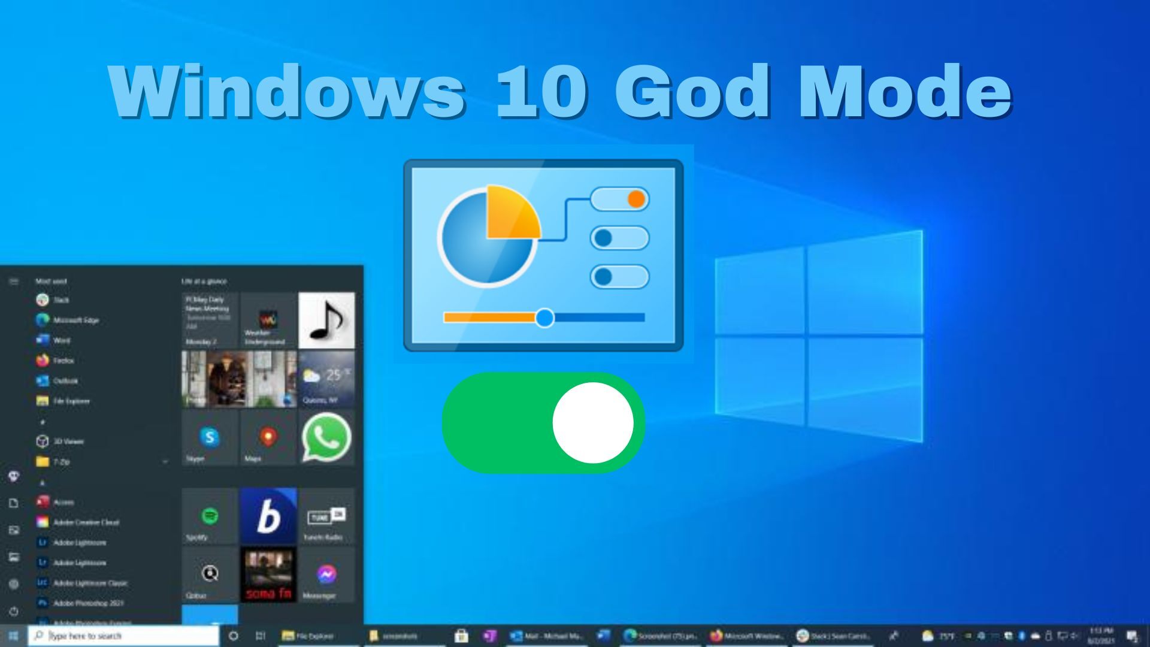Launch the WhatsApp tile

(326, 437)
